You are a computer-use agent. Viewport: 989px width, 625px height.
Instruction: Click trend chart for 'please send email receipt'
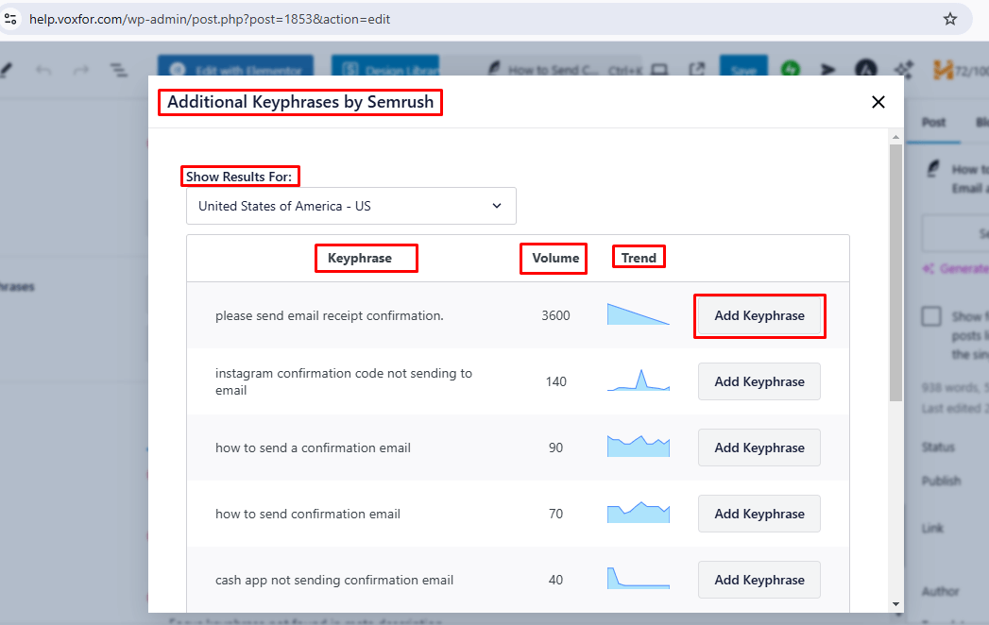coord(639,314)
